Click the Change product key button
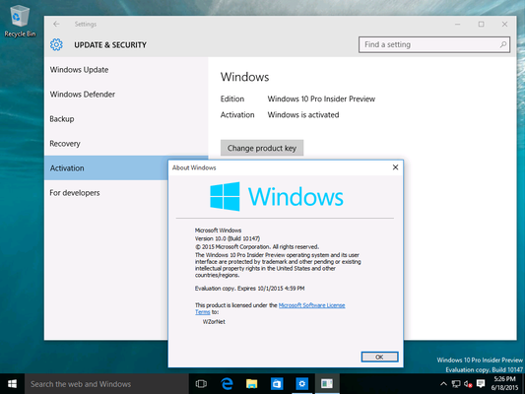525x394 pixels. (x=262, y=148)
